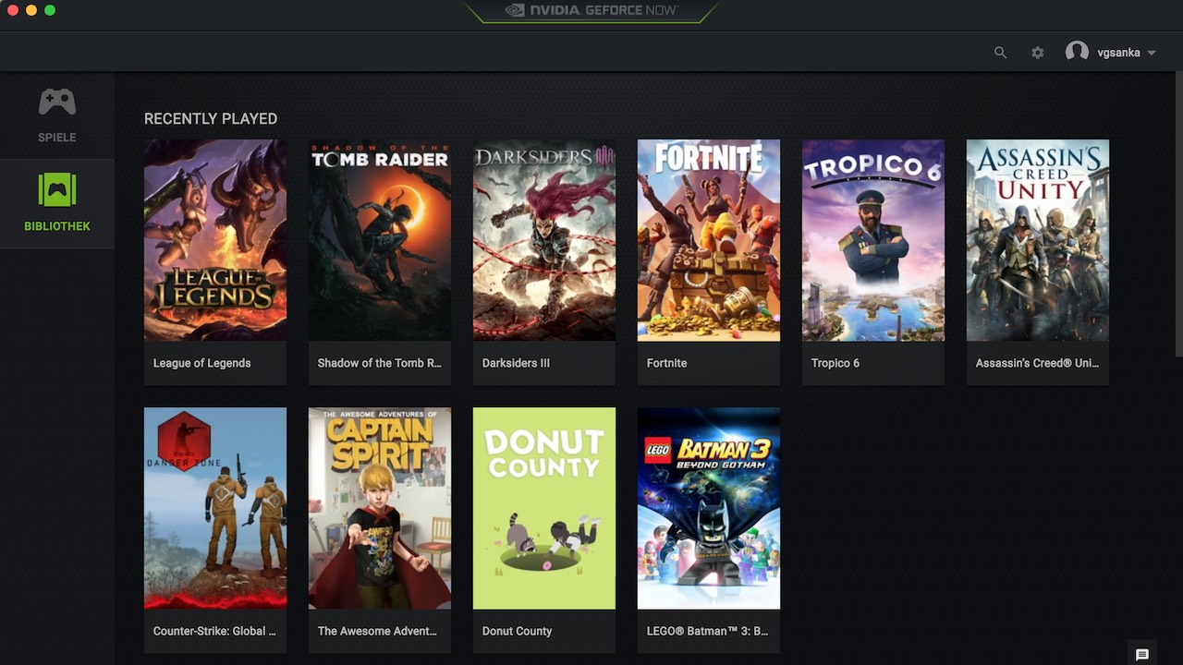
Task: Click the "Counter-Strike: Global ..." title
Action: click(x=214, y=631)
